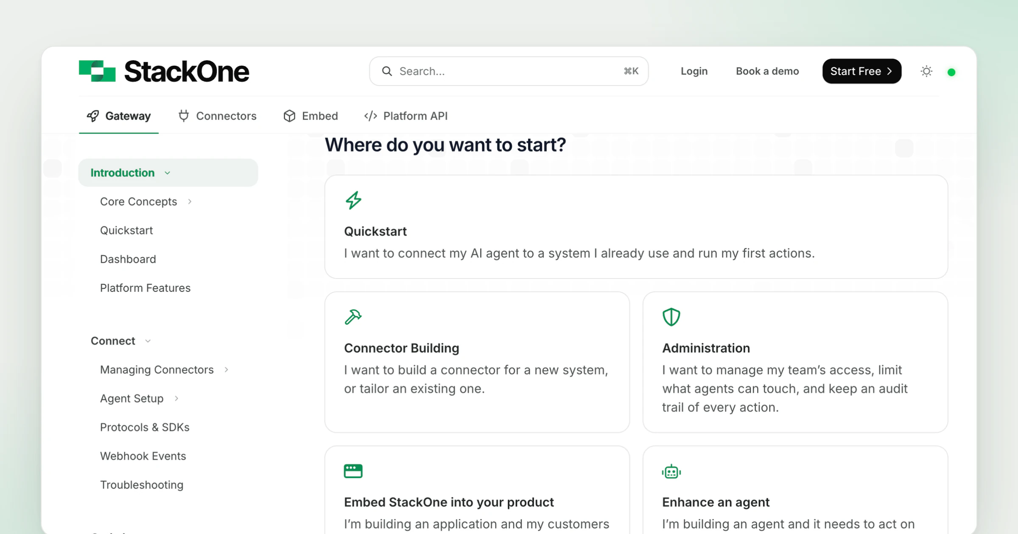Click the Login link

coord(694,71)
